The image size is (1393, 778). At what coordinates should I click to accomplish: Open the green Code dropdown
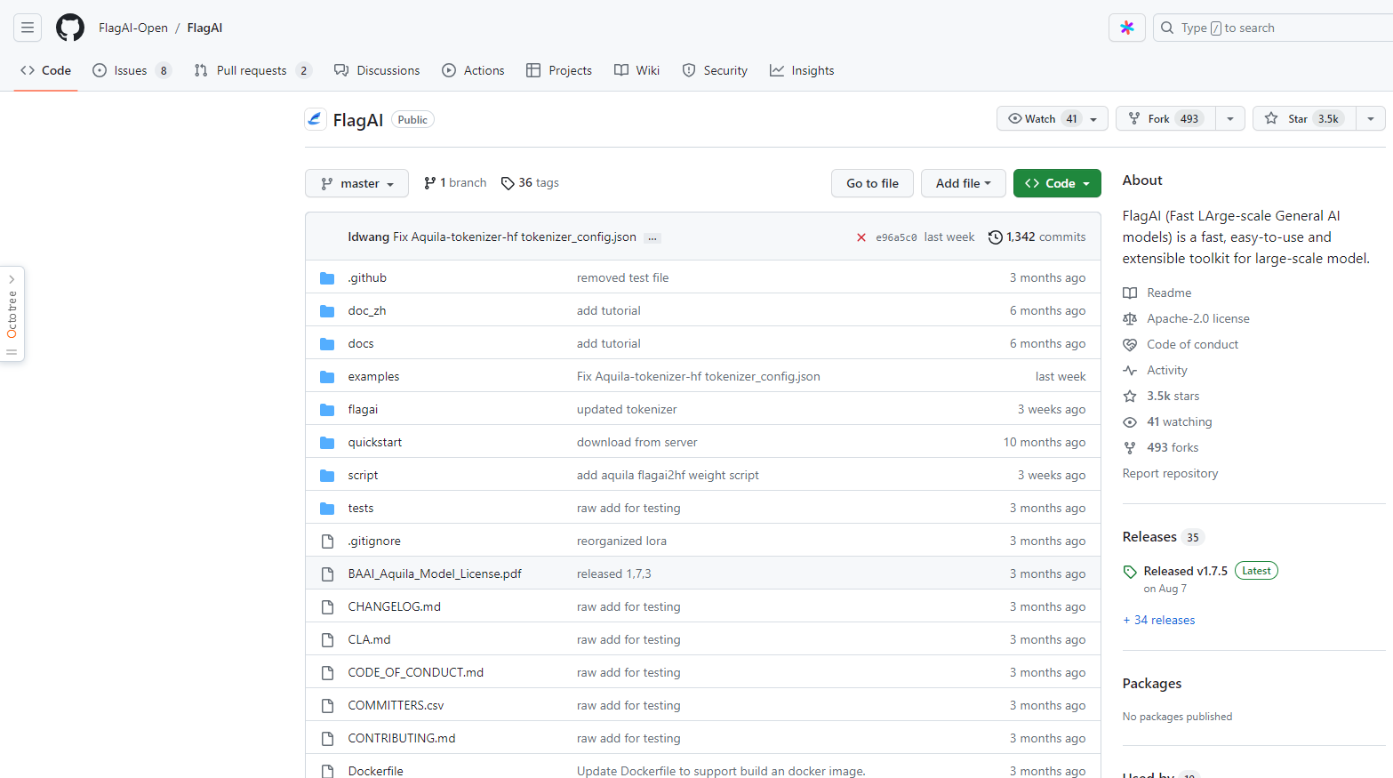1057,183
